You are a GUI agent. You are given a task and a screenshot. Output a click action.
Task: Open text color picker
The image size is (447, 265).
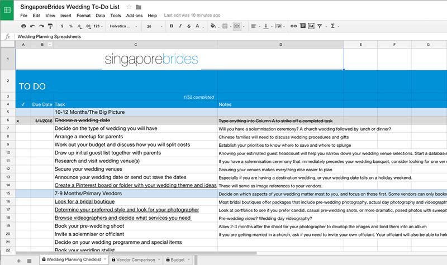[x=197, y=26]
